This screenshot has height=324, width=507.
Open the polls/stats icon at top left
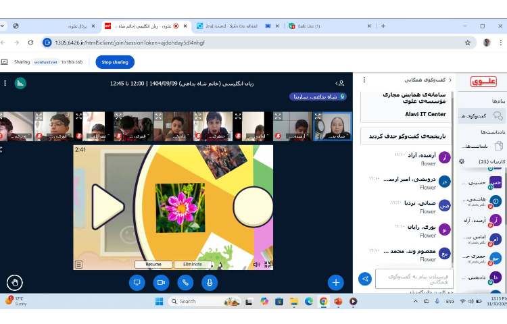click(20, 83)
